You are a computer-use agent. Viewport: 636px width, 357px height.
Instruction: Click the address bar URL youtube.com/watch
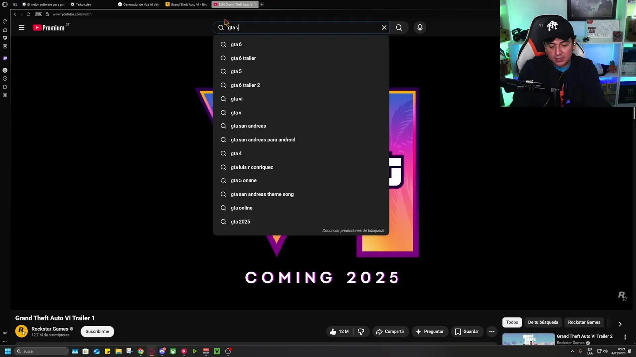click(72, 14)
